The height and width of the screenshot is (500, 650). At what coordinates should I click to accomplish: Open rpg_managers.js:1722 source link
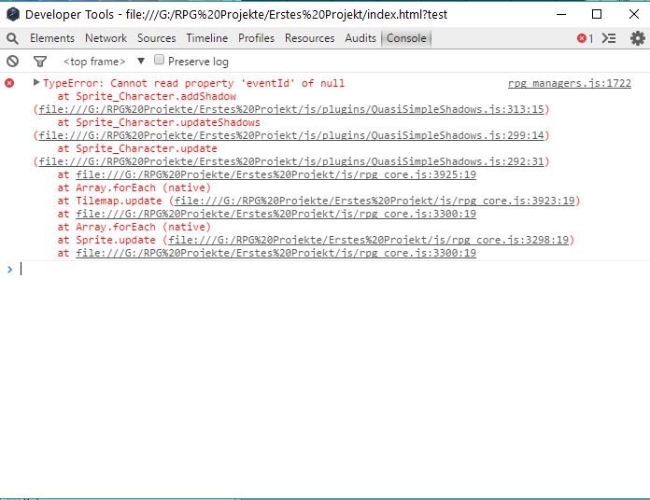click(x=570, y=83)
